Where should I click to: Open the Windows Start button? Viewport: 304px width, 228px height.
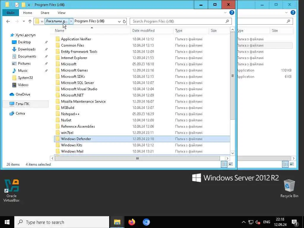click(x=7, y=222)
